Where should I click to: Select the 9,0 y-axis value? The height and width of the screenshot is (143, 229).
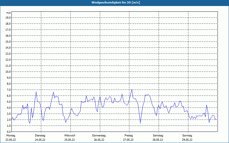click(9, 78)
